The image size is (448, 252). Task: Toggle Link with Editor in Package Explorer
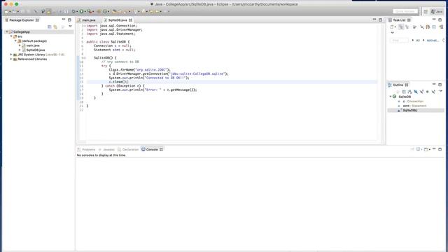55,27
